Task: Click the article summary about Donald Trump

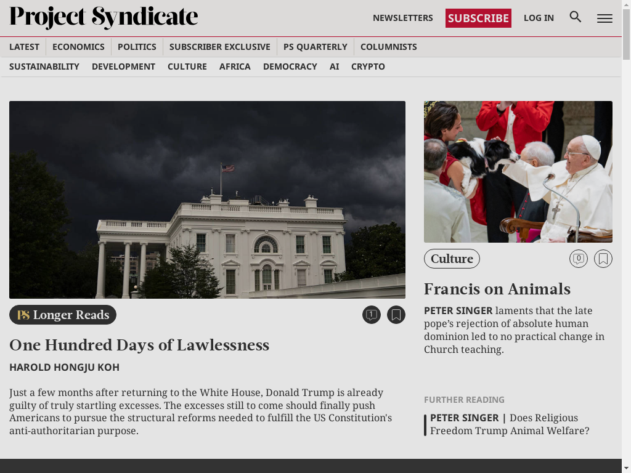Action: click(x=200, y=411)
